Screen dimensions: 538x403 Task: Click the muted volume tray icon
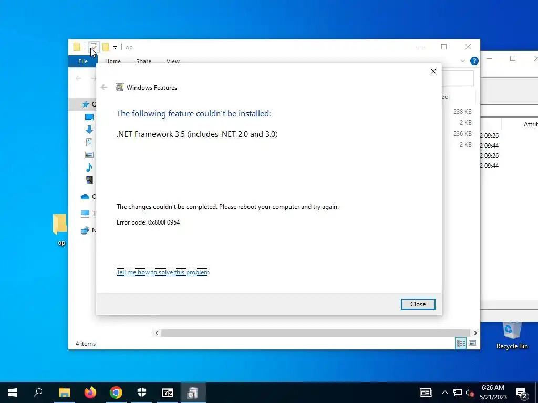pyautogui.click(x=470, y=393)
